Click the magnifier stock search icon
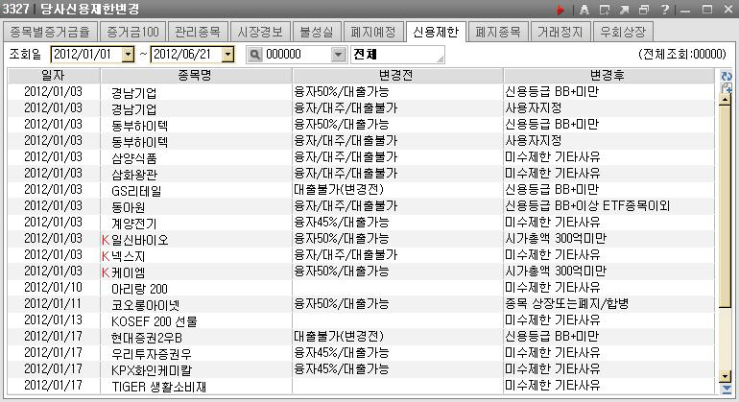This screenshot has height=402, width=739. pos(254,55)
